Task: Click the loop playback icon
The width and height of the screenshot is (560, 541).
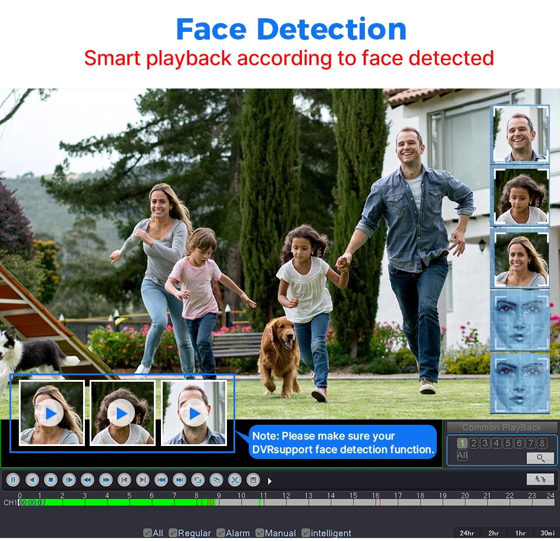Action: [197, 480]
